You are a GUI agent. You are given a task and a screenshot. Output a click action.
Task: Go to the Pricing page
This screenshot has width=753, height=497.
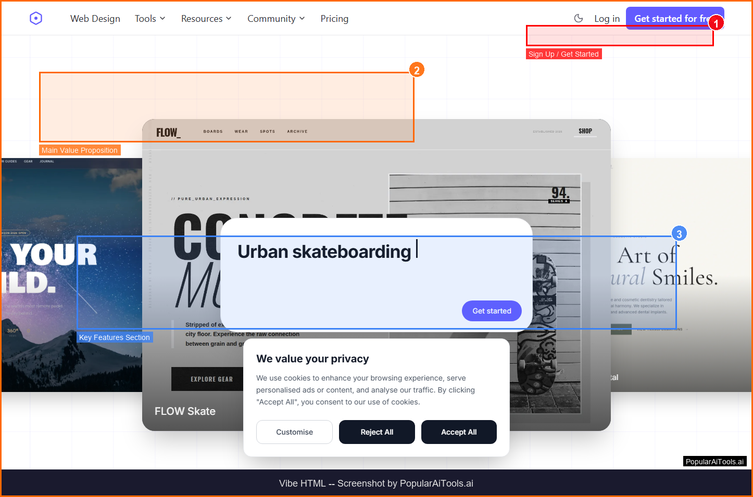pyautogui.click(x=334, y=19)
